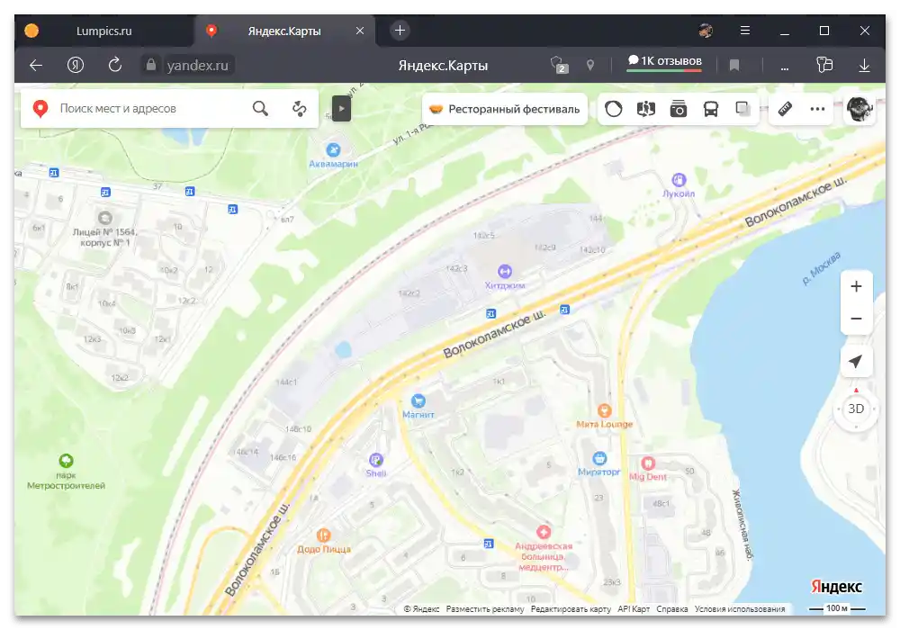Toggle the traffic layer icon
The image size is (900, 630).
click(613, 109)
